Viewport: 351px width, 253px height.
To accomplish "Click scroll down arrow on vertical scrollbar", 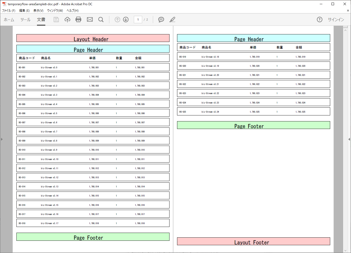I will pyautogui.click(x=346, y=250).
